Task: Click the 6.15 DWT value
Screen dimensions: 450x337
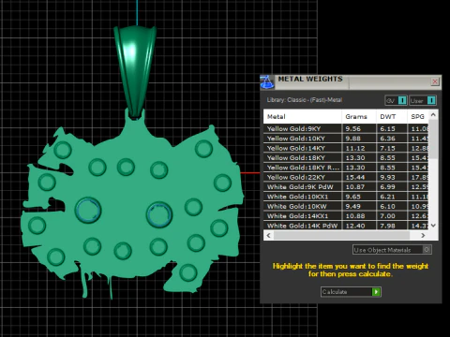Action: (387, 128)
